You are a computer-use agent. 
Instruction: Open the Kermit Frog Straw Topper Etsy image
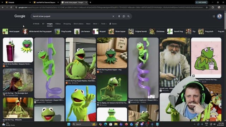(112, 53)
